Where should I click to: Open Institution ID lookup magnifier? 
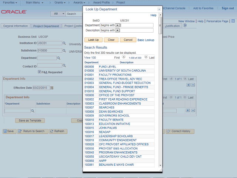click(x=64, y=43)
